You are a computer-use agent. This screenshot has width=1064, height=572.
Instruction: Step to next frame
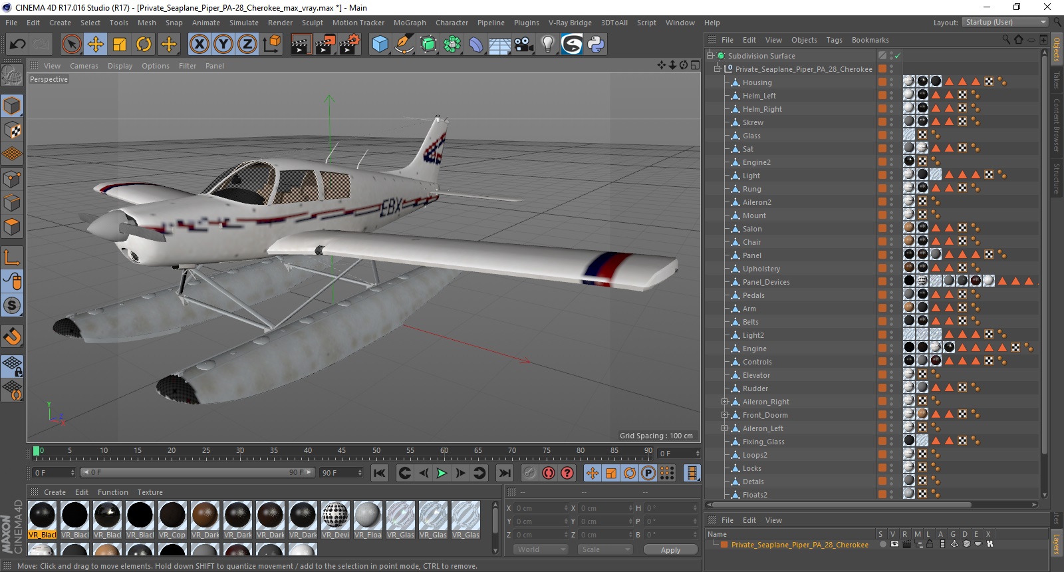(460, 473)
